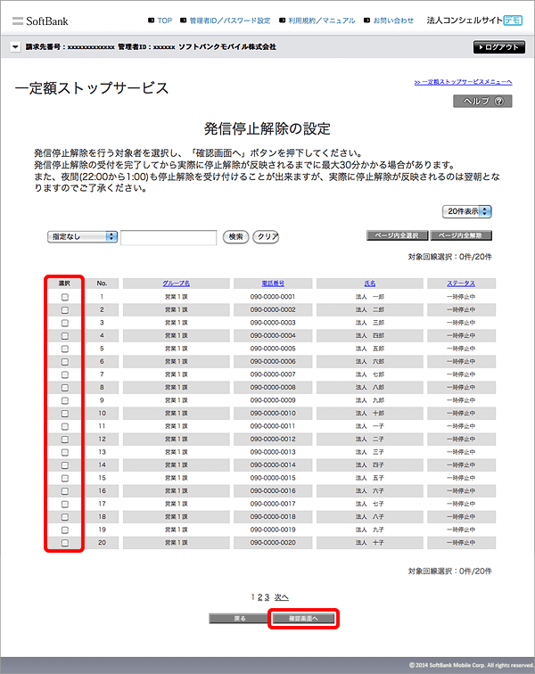Select checkbox for 090-0000-0011

pos(64,426)
